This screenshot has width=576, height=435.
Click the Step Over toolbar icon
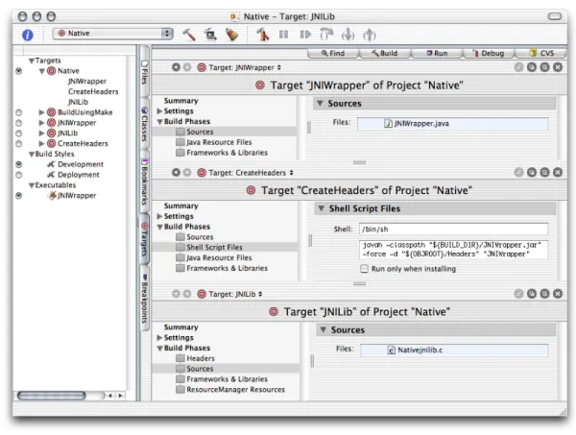[326, 35]
